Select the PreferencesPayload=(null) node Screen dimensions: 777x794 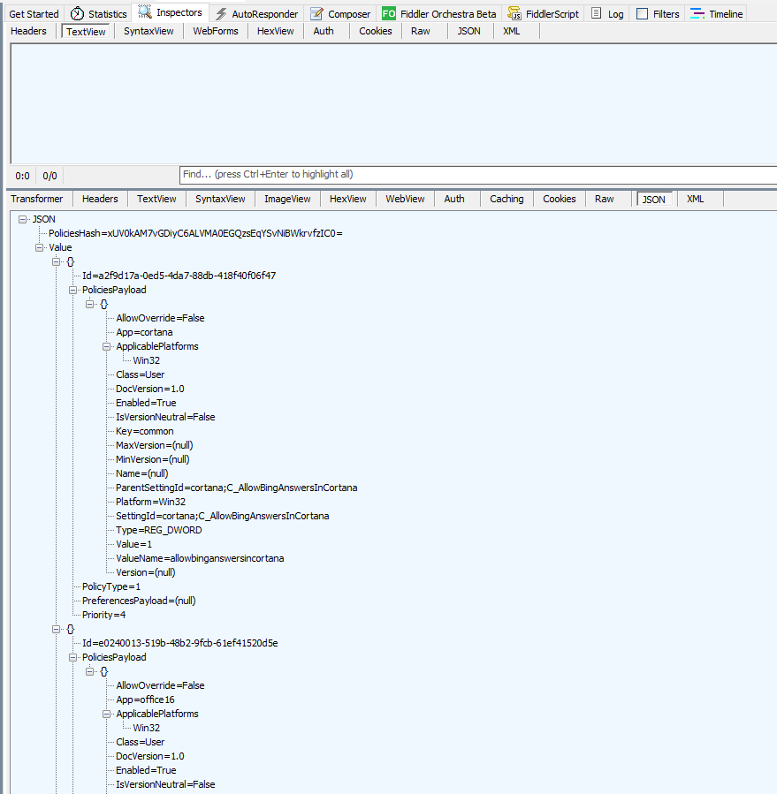139,601
